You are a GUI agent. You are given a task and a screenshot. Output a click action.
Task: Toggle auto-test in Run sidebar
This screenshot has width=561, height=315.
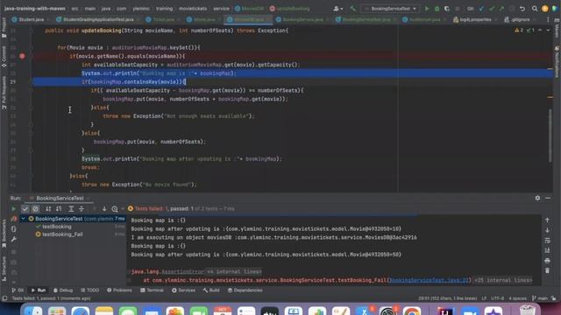pyautogui.click(x=14, y=229)
